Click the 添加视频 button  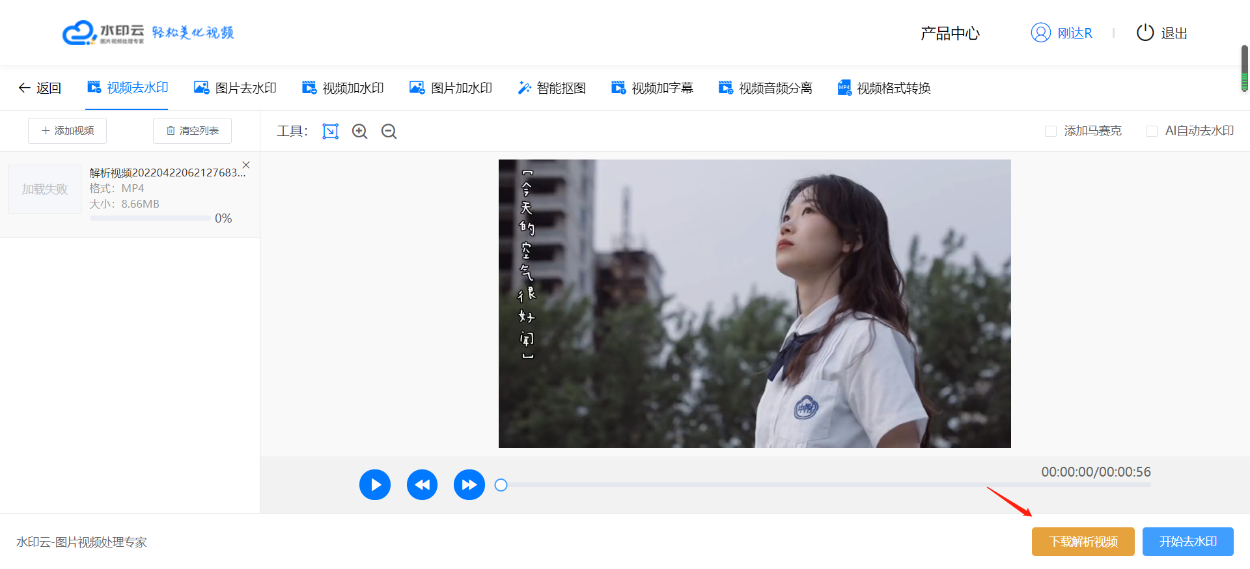click(x=68, y=131)
